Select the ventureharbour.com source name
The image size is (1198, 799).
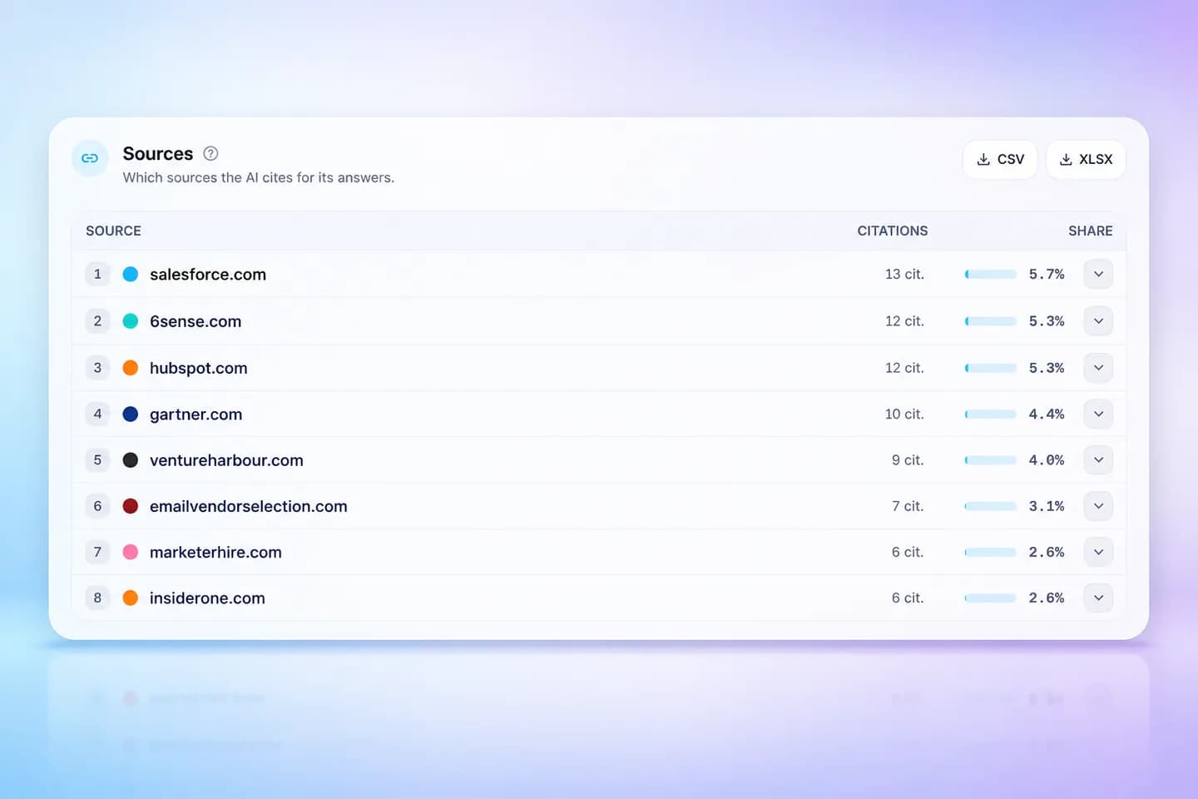pos(226,460)
